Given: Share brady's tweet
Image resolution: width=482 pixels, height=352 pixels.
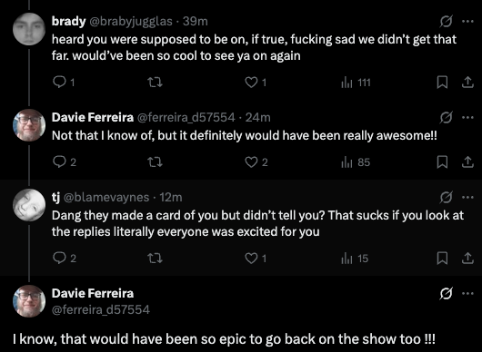Looking at the screenshot, I should tap(467, 83).
